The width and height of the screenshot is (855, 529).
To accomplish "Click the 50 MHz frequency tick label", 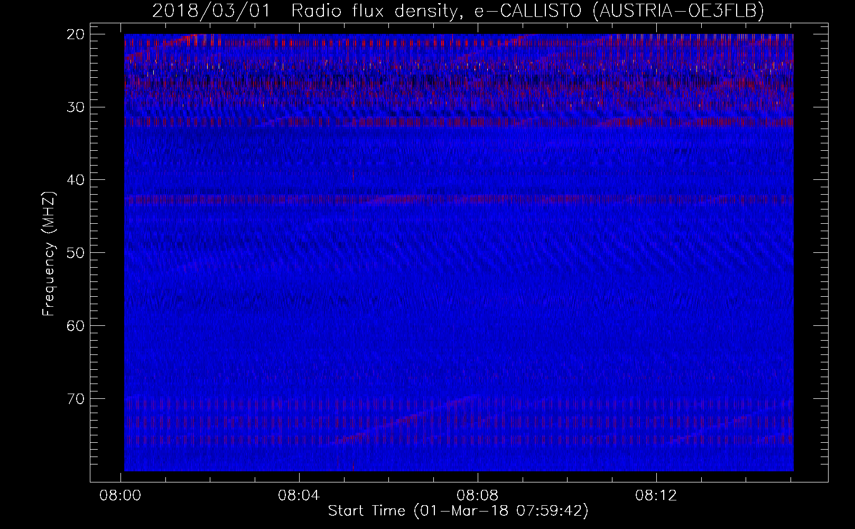I will click(x=76, y=252).
